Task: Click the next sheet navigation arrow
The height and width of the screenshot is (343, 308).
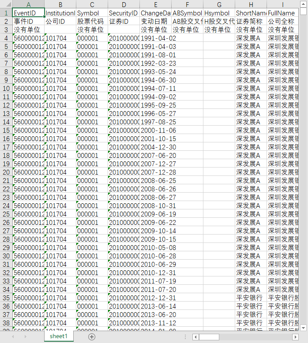Action: (26, 337)
